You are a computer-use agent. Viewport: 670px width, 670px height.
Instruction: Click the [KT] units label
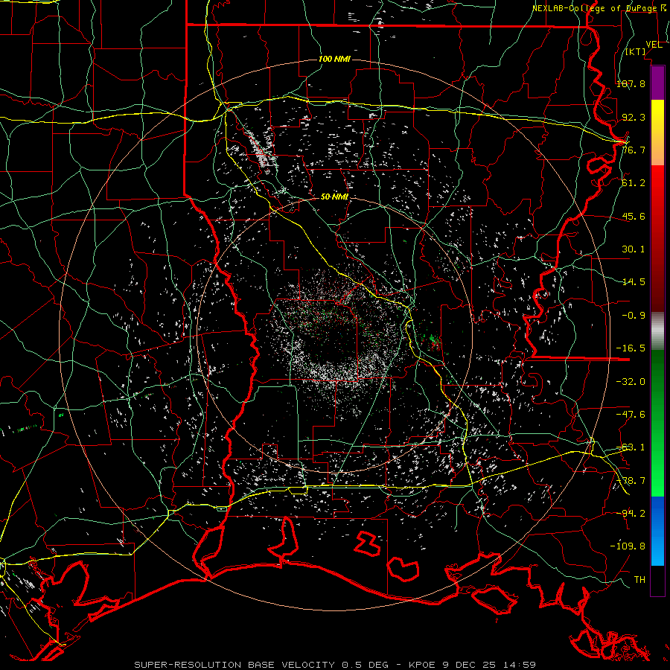(636, 52)
